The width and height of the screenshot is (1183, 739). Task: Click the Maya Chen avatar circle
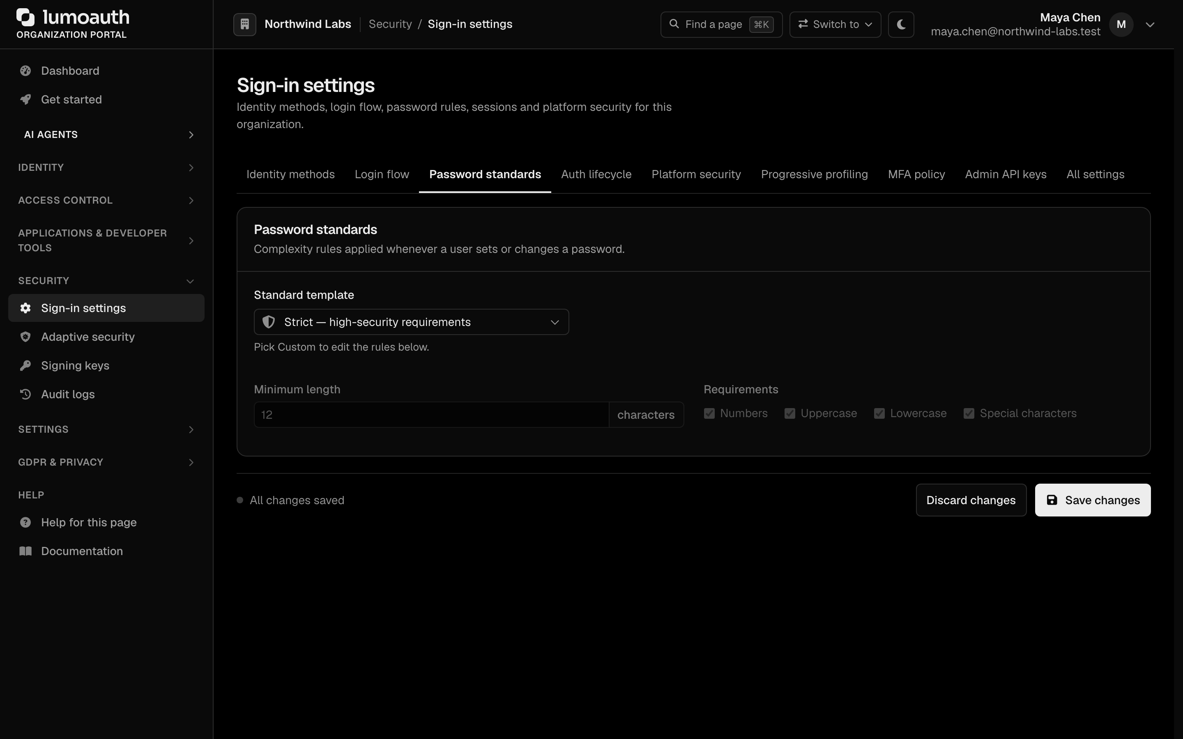[1121, 25]
